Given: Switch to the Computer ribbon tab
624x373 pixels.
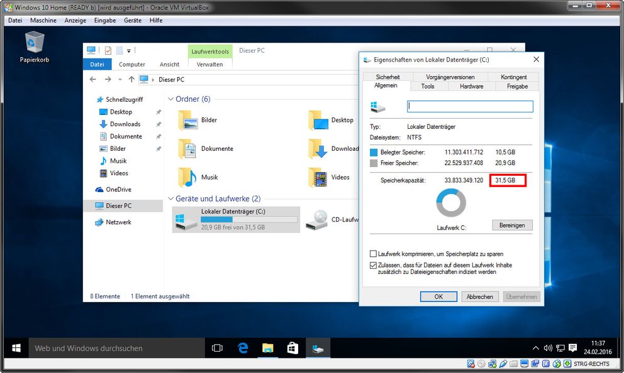Looking at the screenshot, I should [131, 64].
